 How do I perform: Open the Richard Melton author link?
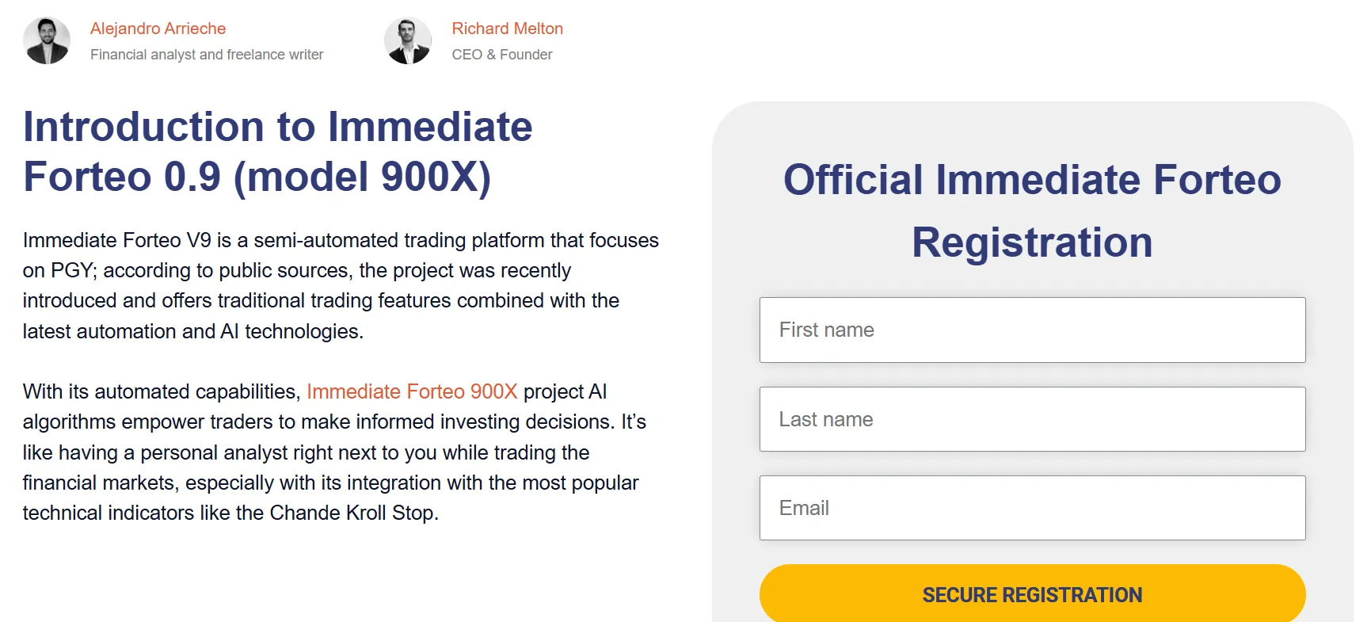pyautogui.click(x=507, y=28)
